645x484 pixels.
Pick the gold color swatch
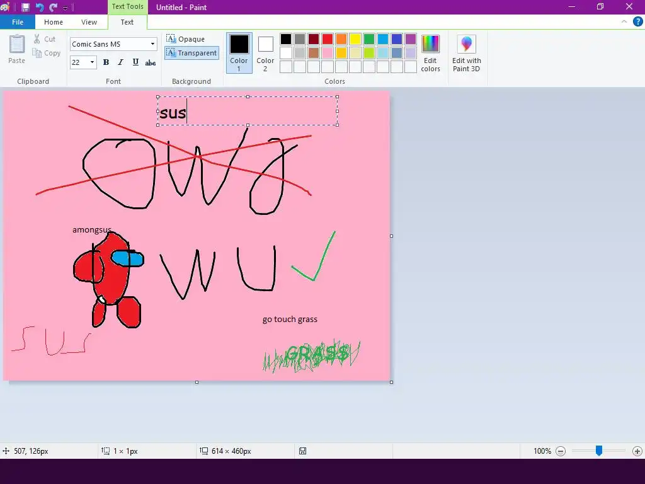(341, 53)
